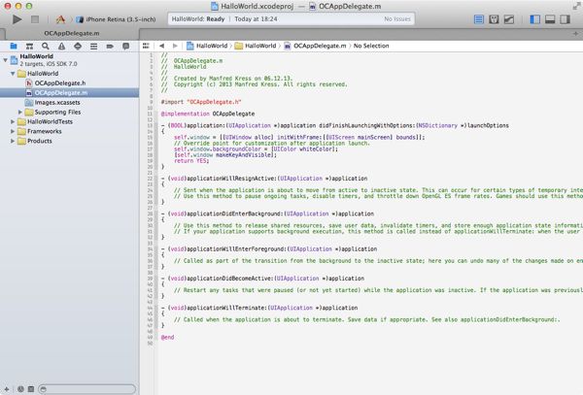Select the Supporting Files folder
This screenshot has height=395, width=583.
[70, 112]
